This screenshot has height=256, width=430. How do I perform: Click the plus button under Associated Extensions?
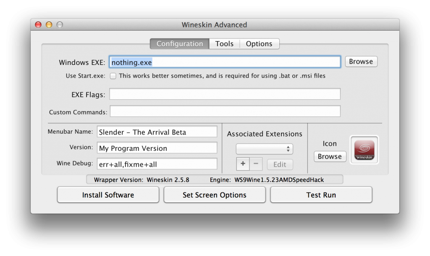tap(243, 164)
